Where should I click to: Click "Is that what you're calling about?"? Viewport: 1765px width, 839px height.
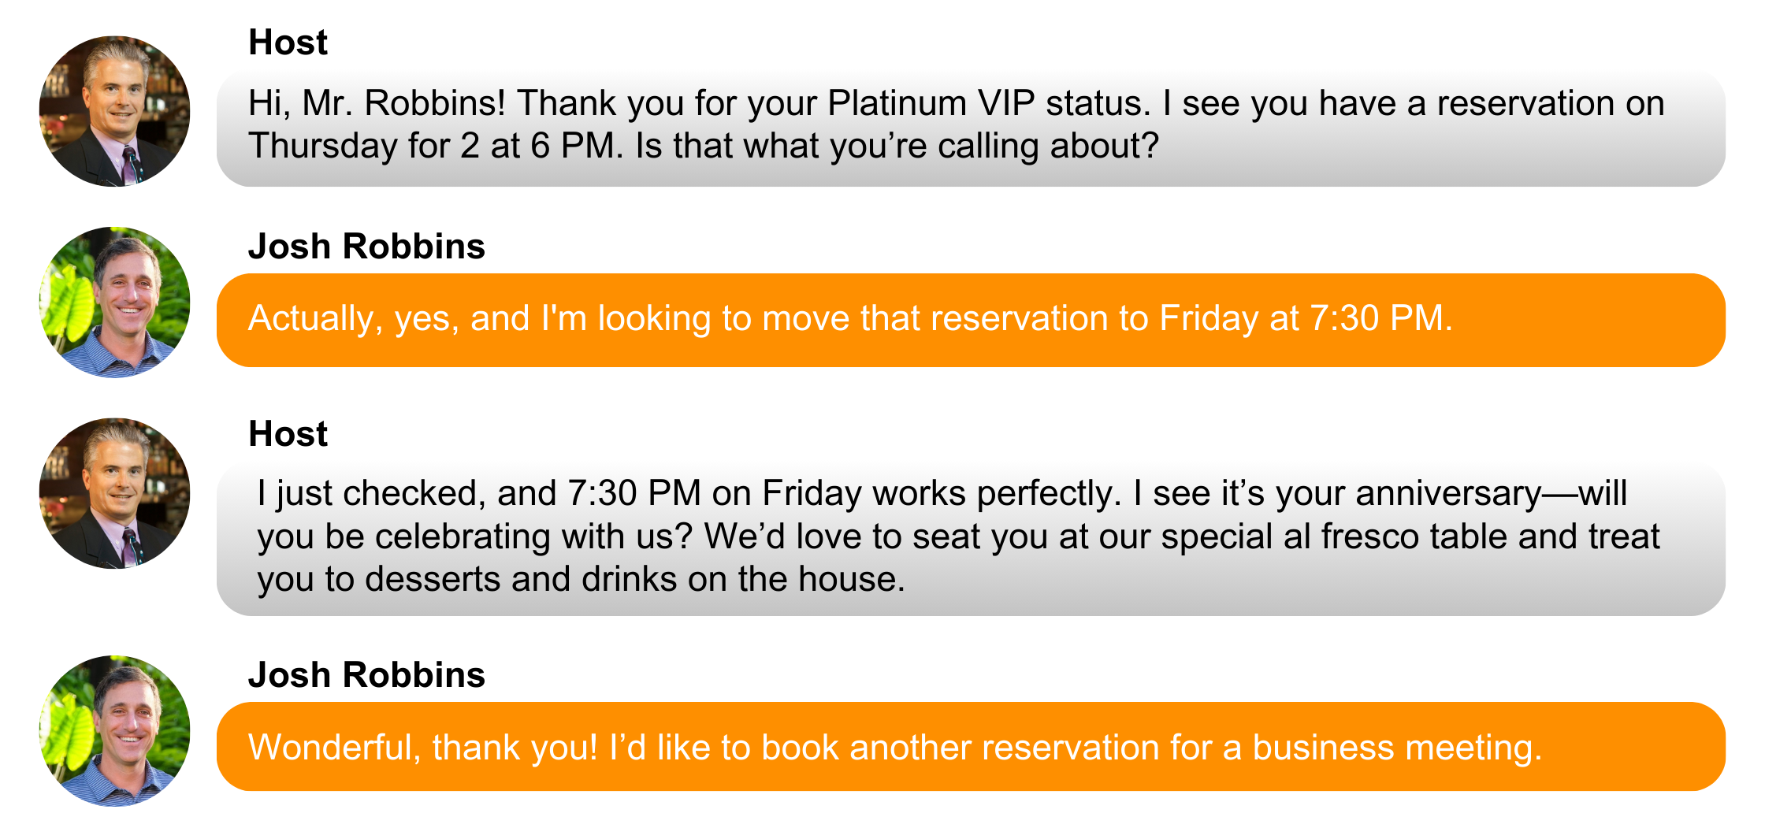click(897, 146)
